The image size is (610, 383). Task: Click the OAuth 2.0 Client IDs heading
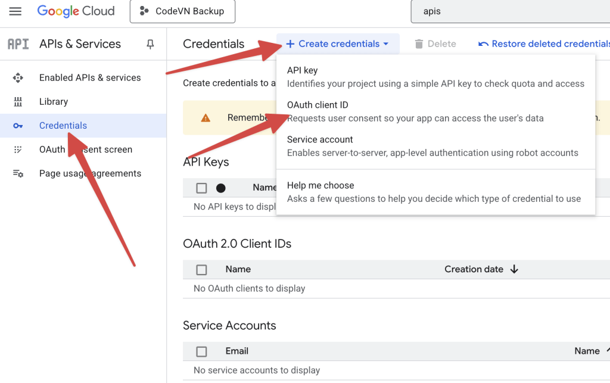[237, 244]
